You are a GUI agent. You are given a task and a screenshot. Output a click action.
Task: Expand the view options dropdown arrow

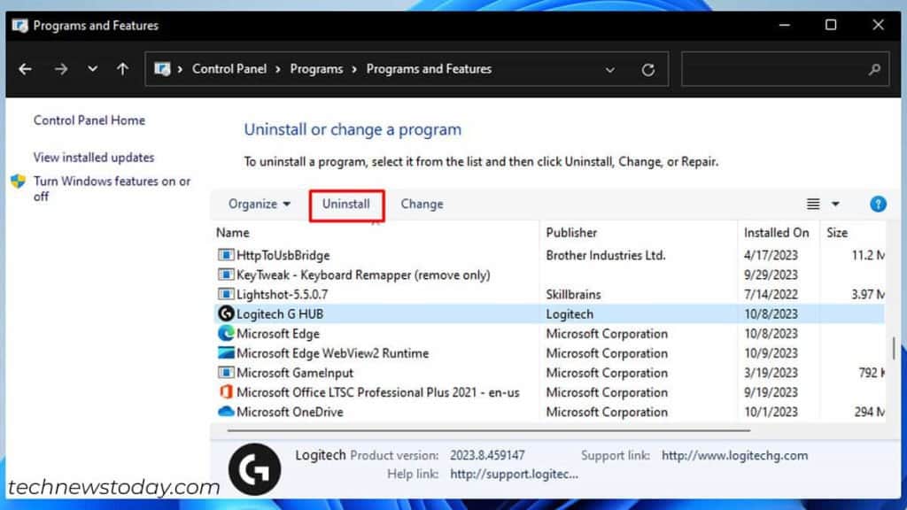[x=835, y=205]
